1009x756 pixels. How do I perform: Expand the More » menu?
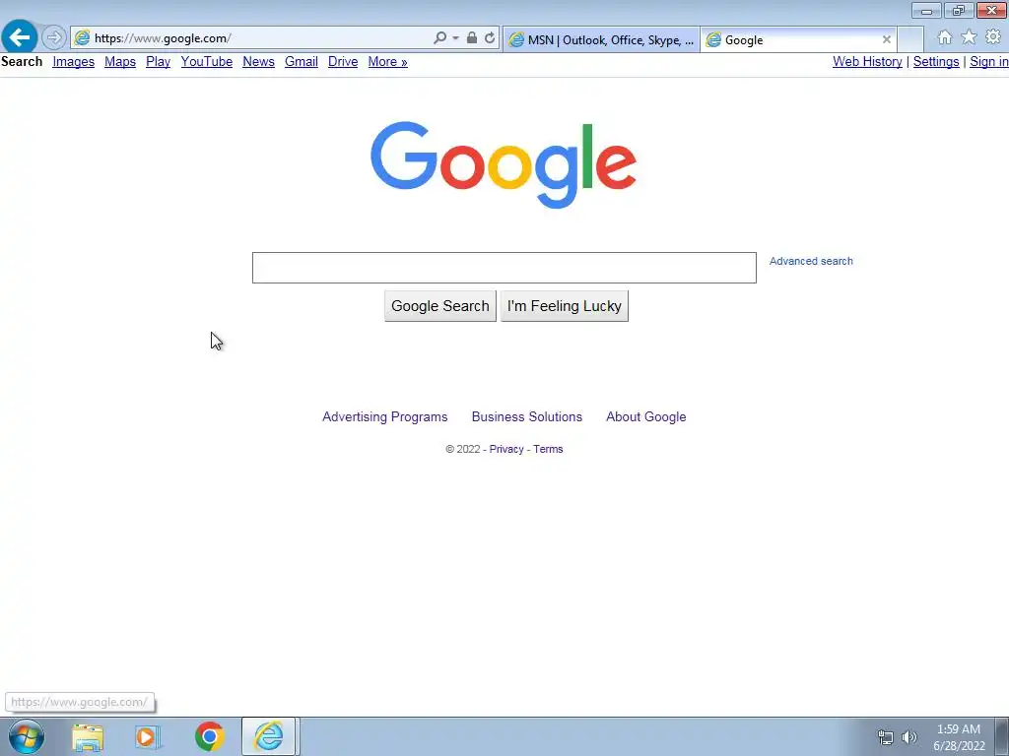coord(387,62)
